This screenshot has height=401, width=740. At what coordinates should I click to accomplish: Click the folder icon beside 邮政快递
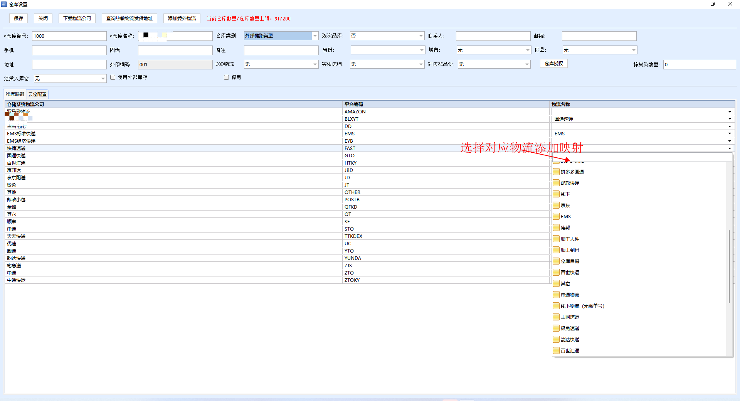click(x=556, y=183)
